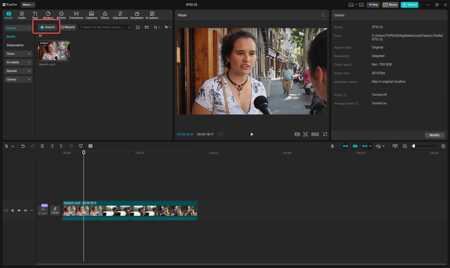Click the Modify button in Details panel

point(434,135)
